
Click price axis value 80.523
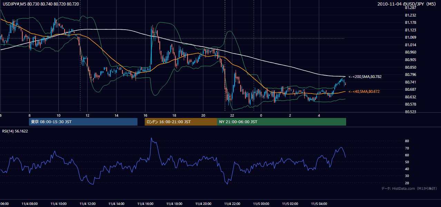(x=410, y=112)
